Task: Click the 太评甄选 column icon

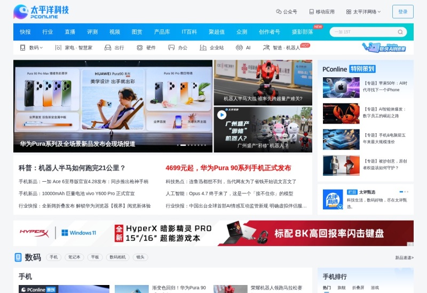Action: tap(333, 199)
